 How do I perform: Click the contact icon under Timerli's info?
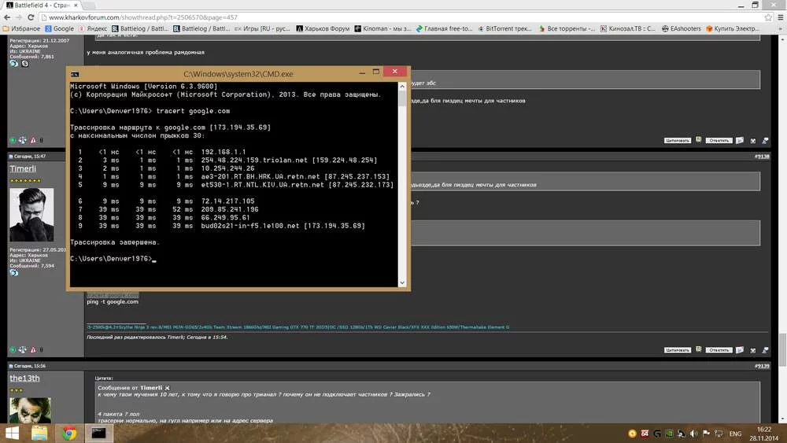pos(14,272)
